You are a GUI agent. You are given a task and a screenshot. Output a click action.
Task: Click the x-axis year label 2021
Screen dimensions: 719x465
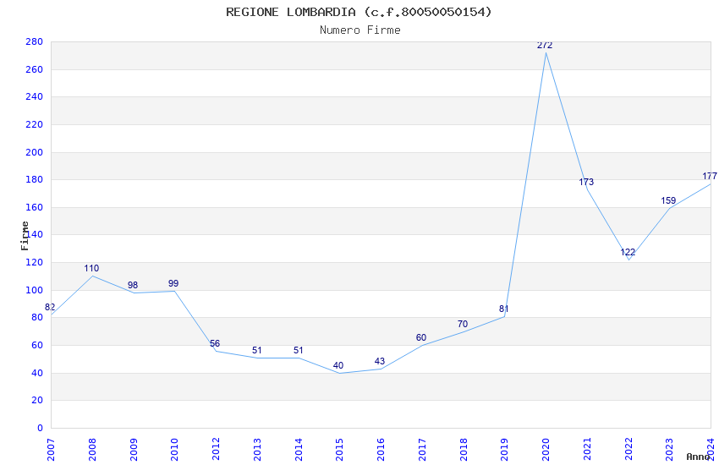(587, 450)
